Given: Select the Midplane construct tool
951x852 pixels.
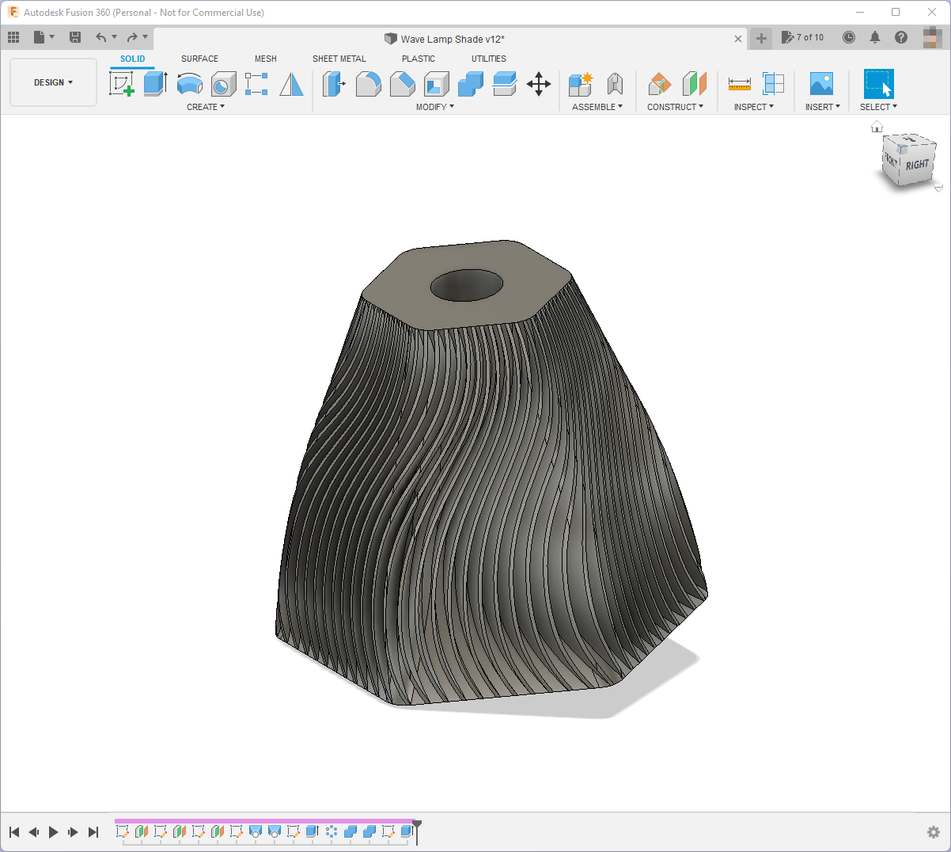Looking at the screenshot, I should [x=694, y=84].
